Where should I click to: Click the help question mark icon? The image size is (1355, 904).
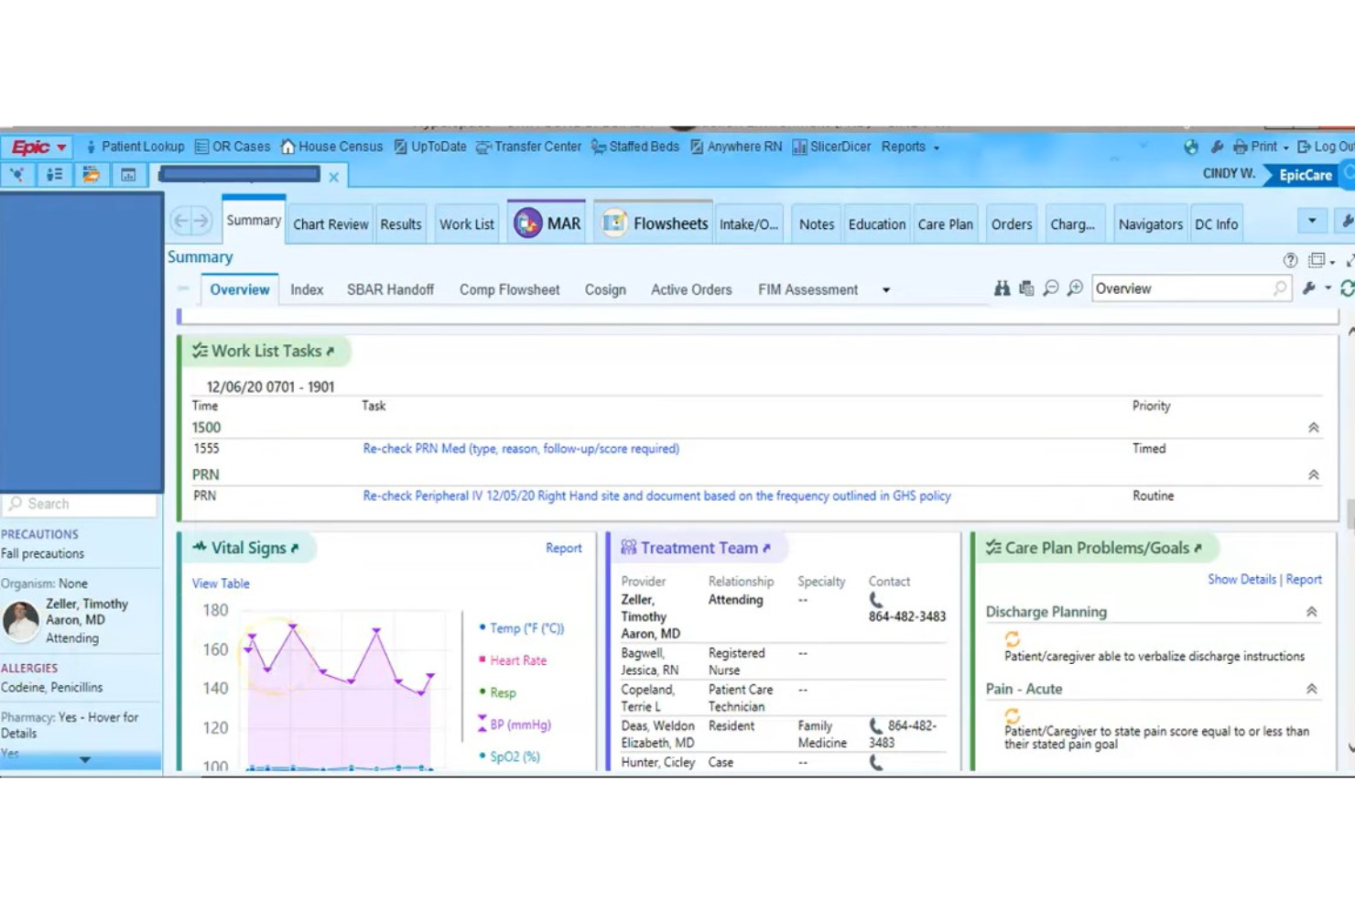[x=1290, y=260]
